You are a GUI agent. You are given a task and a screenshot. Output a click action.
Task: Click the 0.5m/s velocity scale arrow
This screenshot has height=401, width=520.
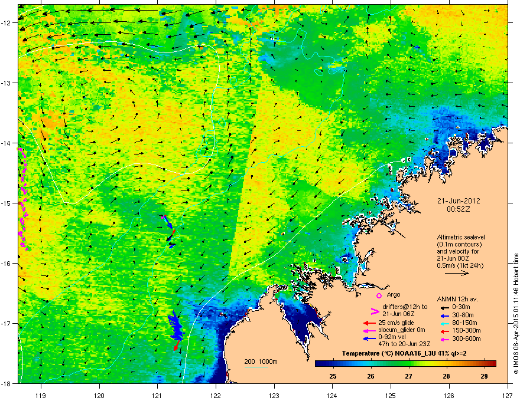(x=457, y=273)
